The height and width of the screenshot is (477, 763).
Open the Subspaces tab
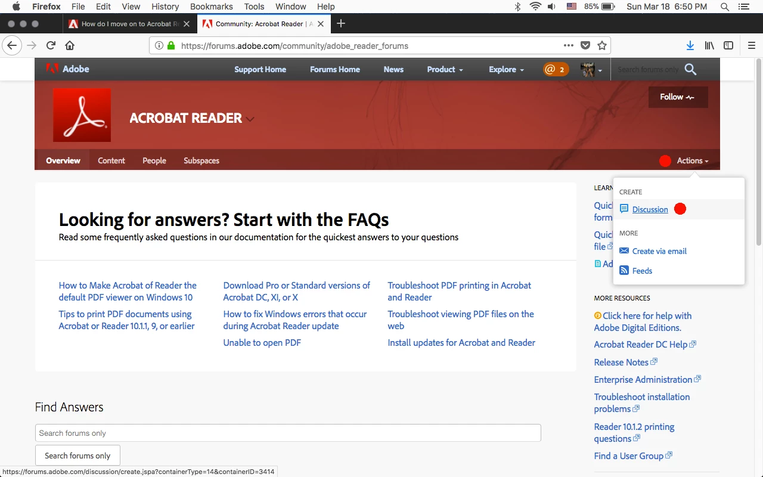(201, 160)
